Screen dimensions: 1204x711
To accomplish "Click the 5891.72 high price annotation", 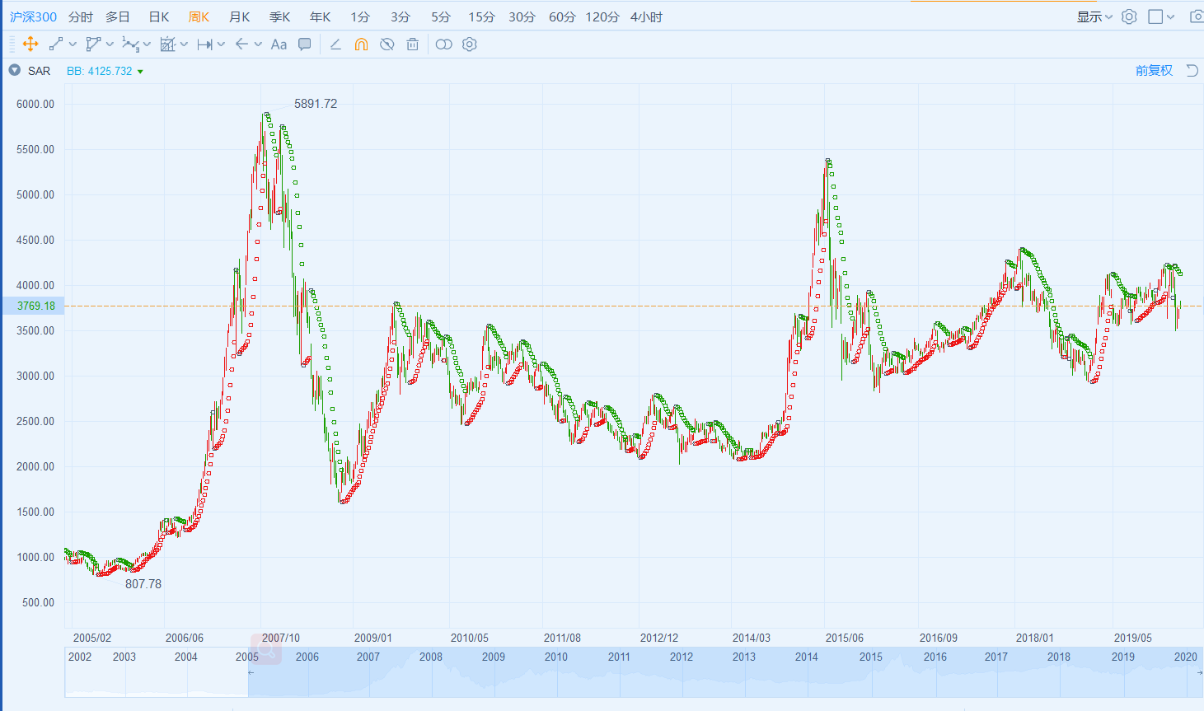I will point(316,104).
